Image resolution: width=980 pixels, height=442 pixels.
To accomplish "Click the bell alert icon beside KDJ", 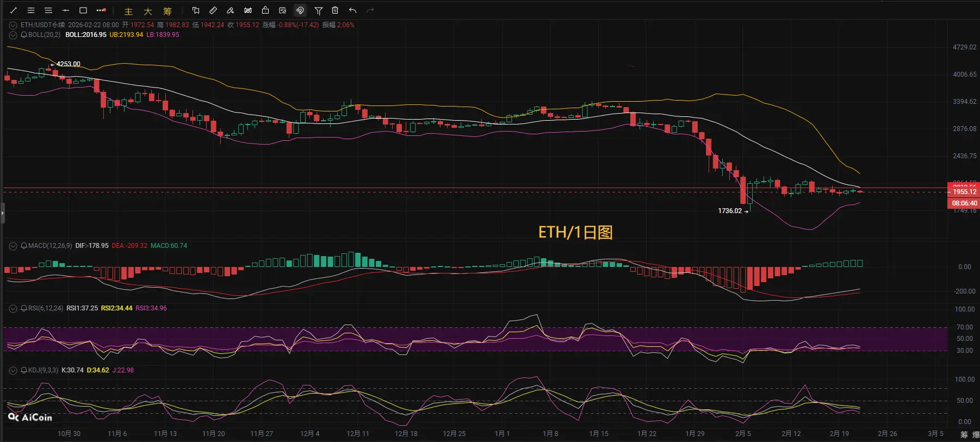I will click(x=24, y=370).
